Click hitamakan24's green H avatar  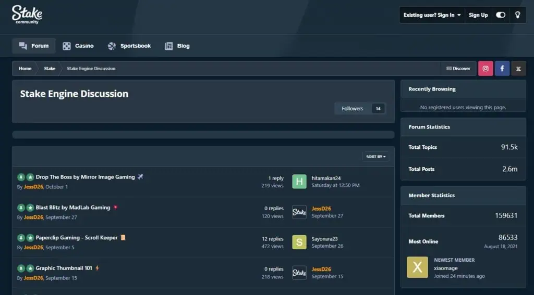(x=299, y=182)
